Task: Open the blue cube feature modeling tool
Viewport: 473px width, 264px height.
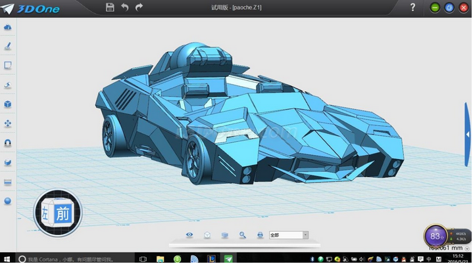Action: pos(8,104)
